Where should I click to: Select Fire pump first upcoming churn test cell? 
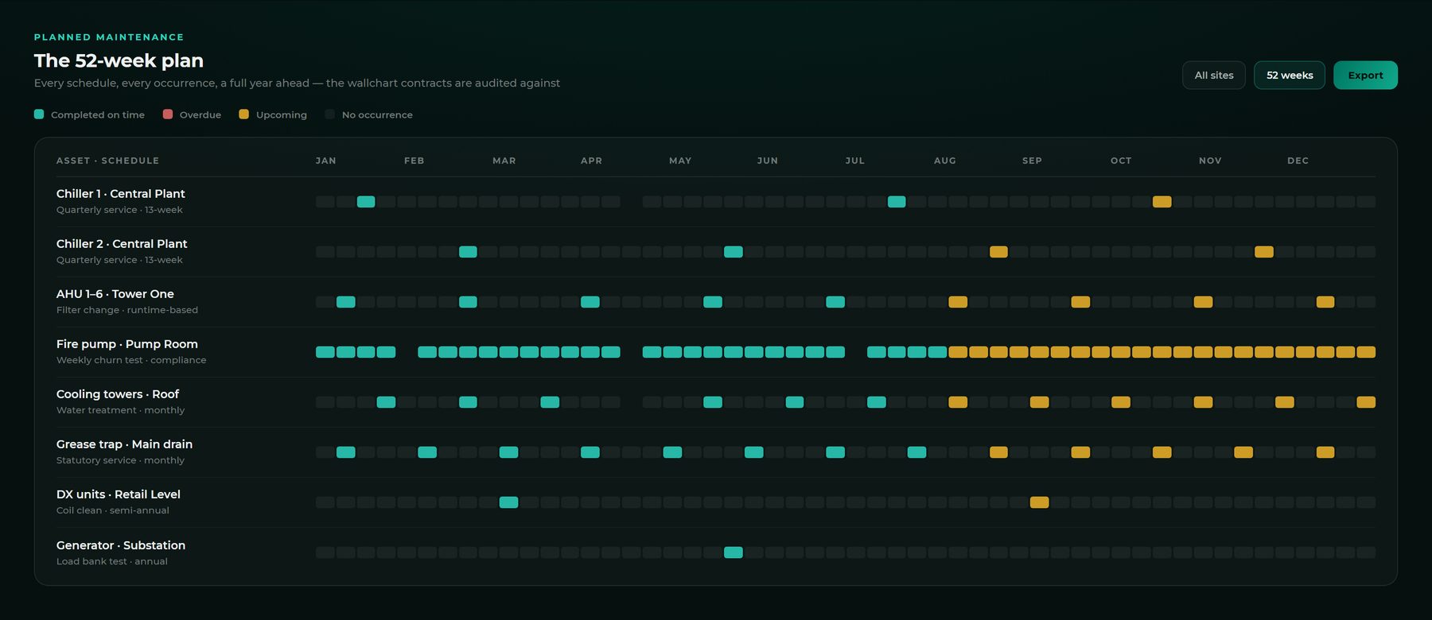click(x=958, y=352)
